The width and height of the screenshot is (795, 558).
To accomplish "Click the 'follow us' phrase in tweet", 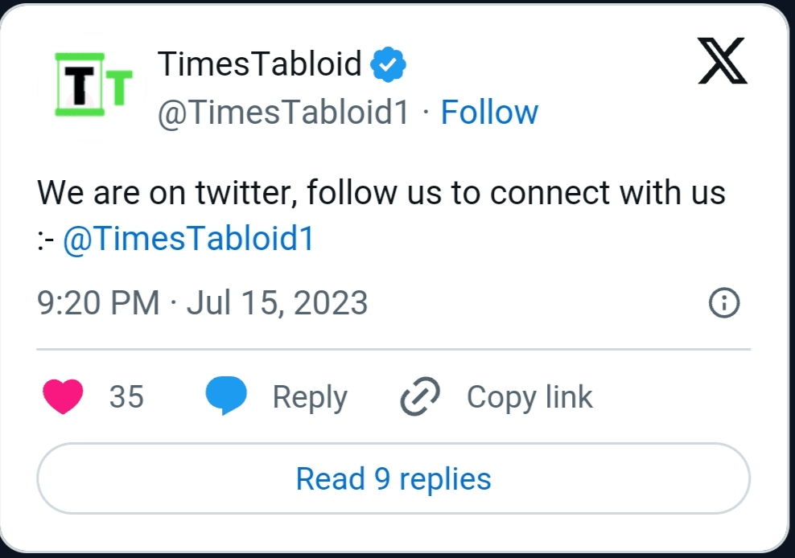I will [x=368, y=194].
